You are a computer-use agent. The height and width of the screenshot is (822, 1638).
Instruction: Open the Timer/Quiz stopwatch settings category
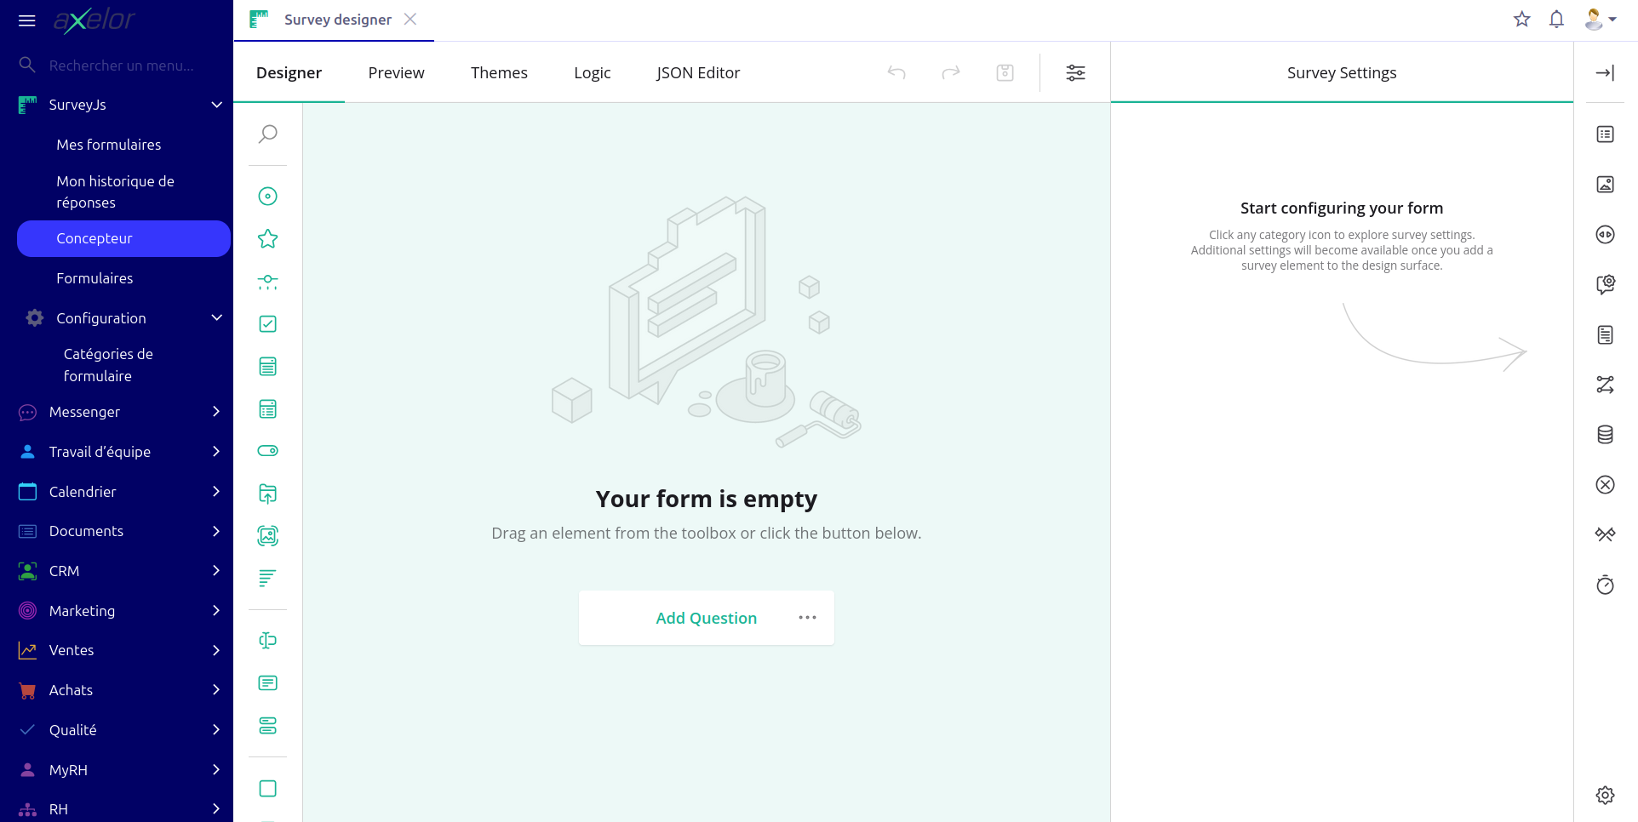[x=1605, y=585]
